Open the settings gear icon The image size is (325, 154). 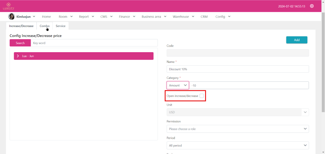pos(312,6)
